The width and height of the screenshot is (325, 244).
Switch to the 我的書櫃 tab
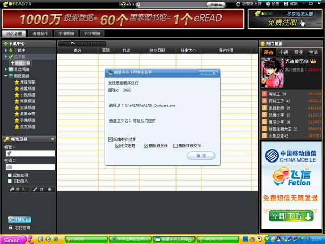[x=14, y=34]
